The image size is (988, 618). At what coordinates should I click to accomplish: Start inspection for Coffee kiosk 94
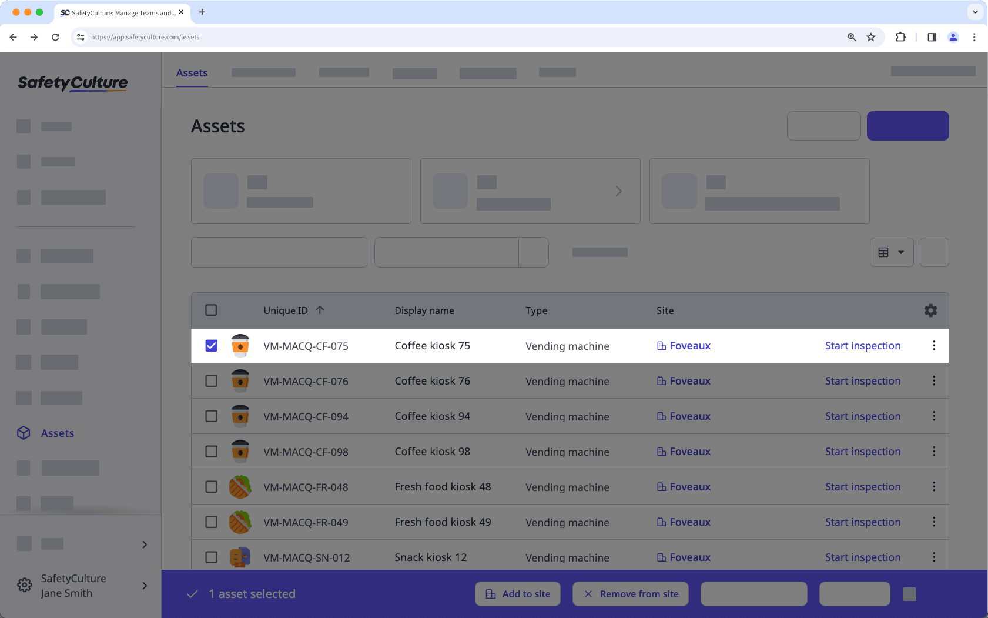click(x=862, y=416)
